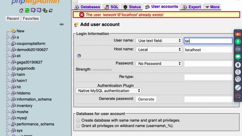Expand the demodb20190627 database tree
The width and height of the screenshot is (242, 136).
click(x=8, y=49)
